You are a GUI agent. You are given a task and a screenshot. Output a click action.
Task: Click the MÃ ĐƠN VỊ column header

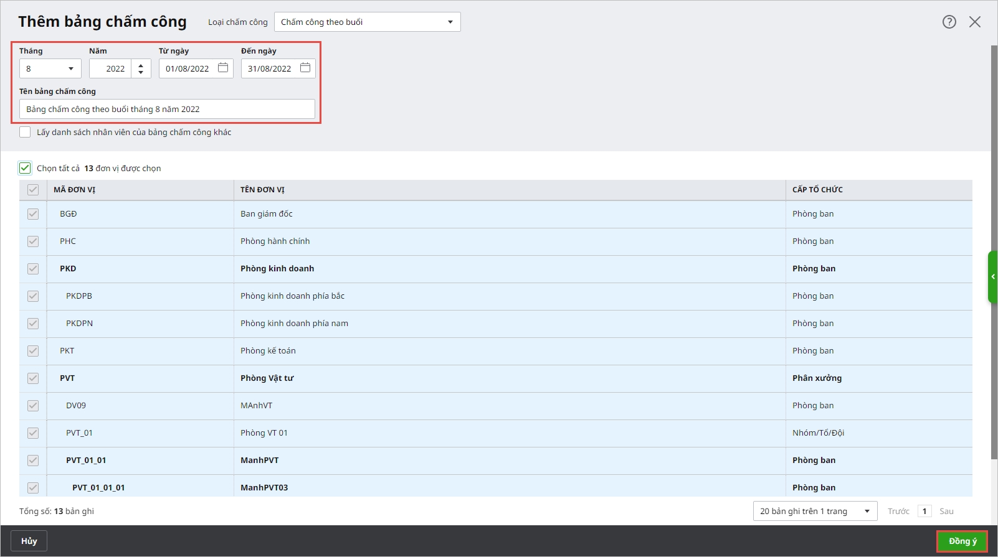tap(140, 190)
